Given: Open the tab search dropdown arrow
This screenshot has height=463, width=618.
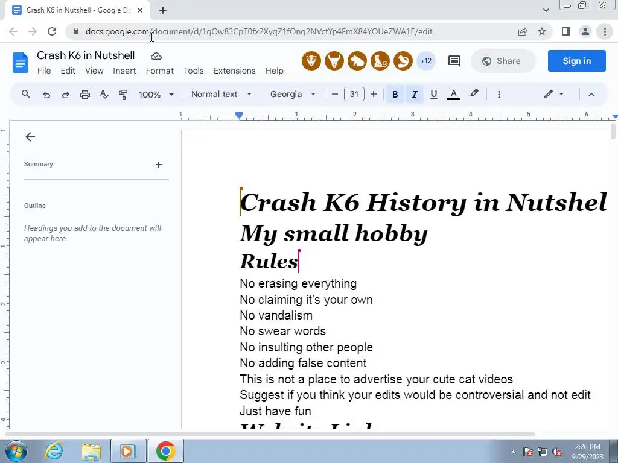Looking at the screenshot, I should [x=546, y=10].
